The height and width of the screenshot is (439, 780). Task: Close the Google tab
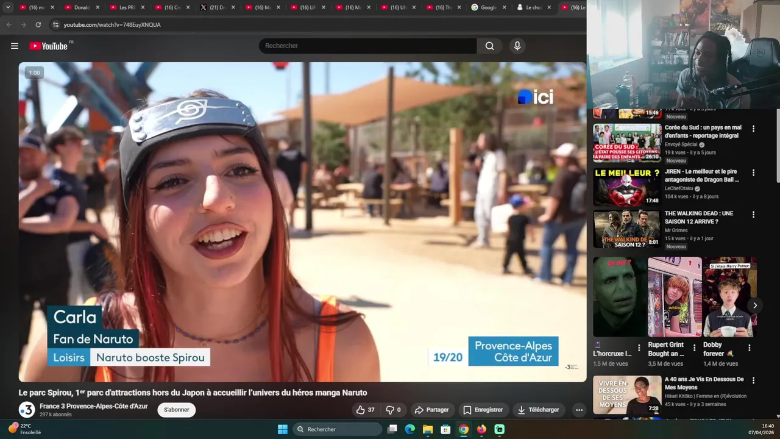pyautogui.click(x=504, y=7)
